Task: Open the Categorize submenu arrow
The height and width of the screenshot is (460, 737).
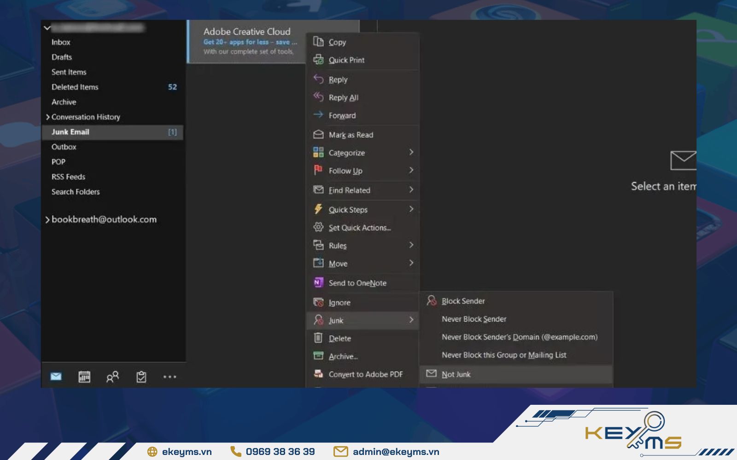Action: pyautogui.click(x=411, y=152)
